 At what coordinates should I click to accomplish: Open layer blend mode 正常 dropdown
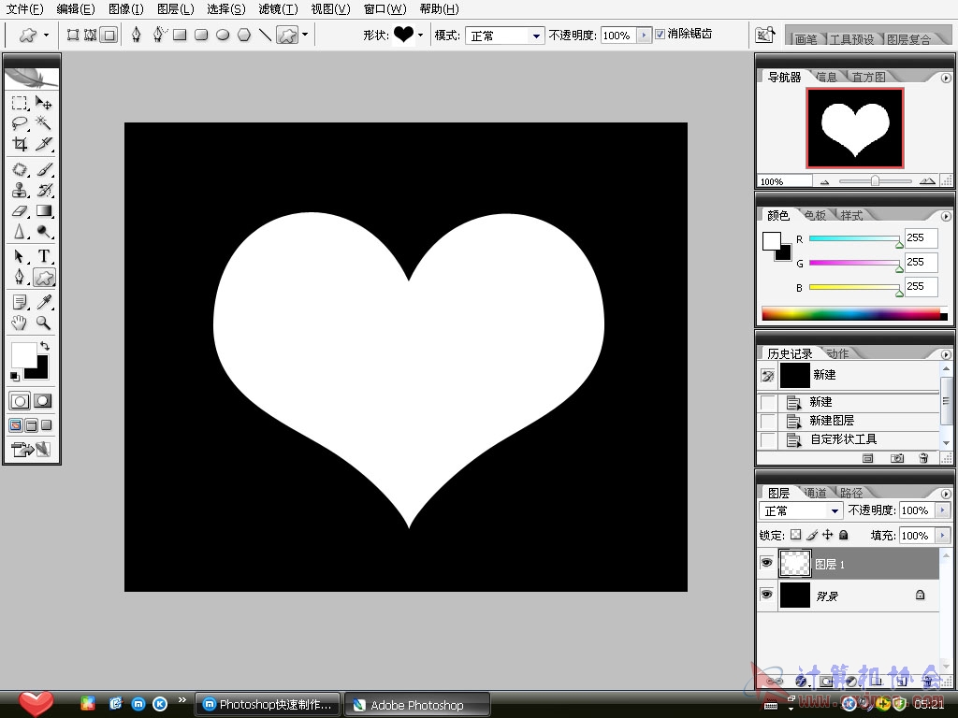(801, 511)
